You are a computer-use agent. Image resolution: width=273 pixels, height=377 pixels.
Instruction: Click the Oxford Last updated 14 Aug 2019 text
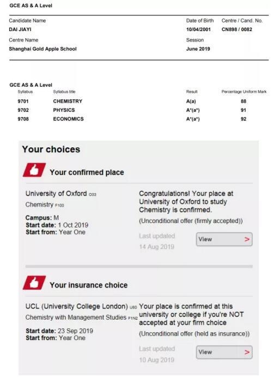pyautogui.click(x=157, y=241)
